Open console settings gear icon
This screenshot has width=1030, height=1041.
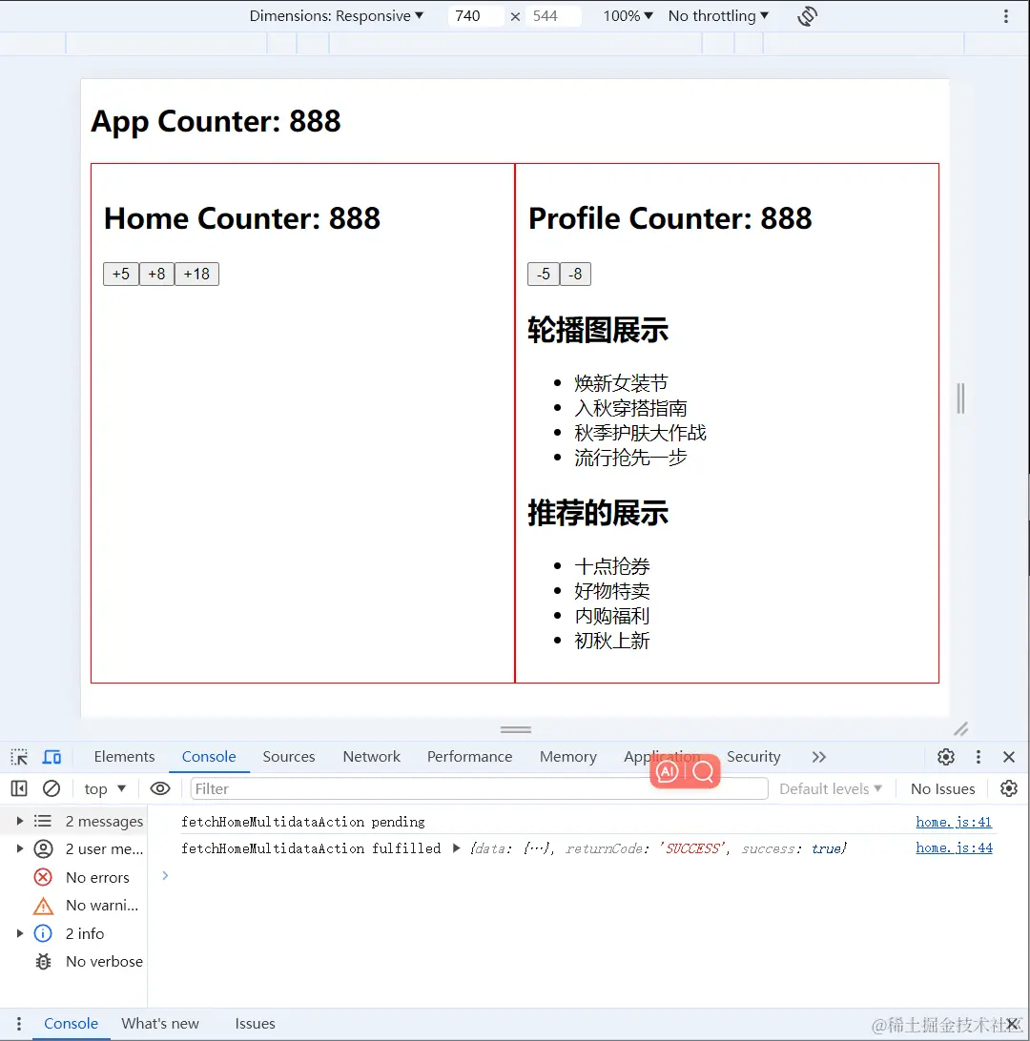(x=1009, y=788)
